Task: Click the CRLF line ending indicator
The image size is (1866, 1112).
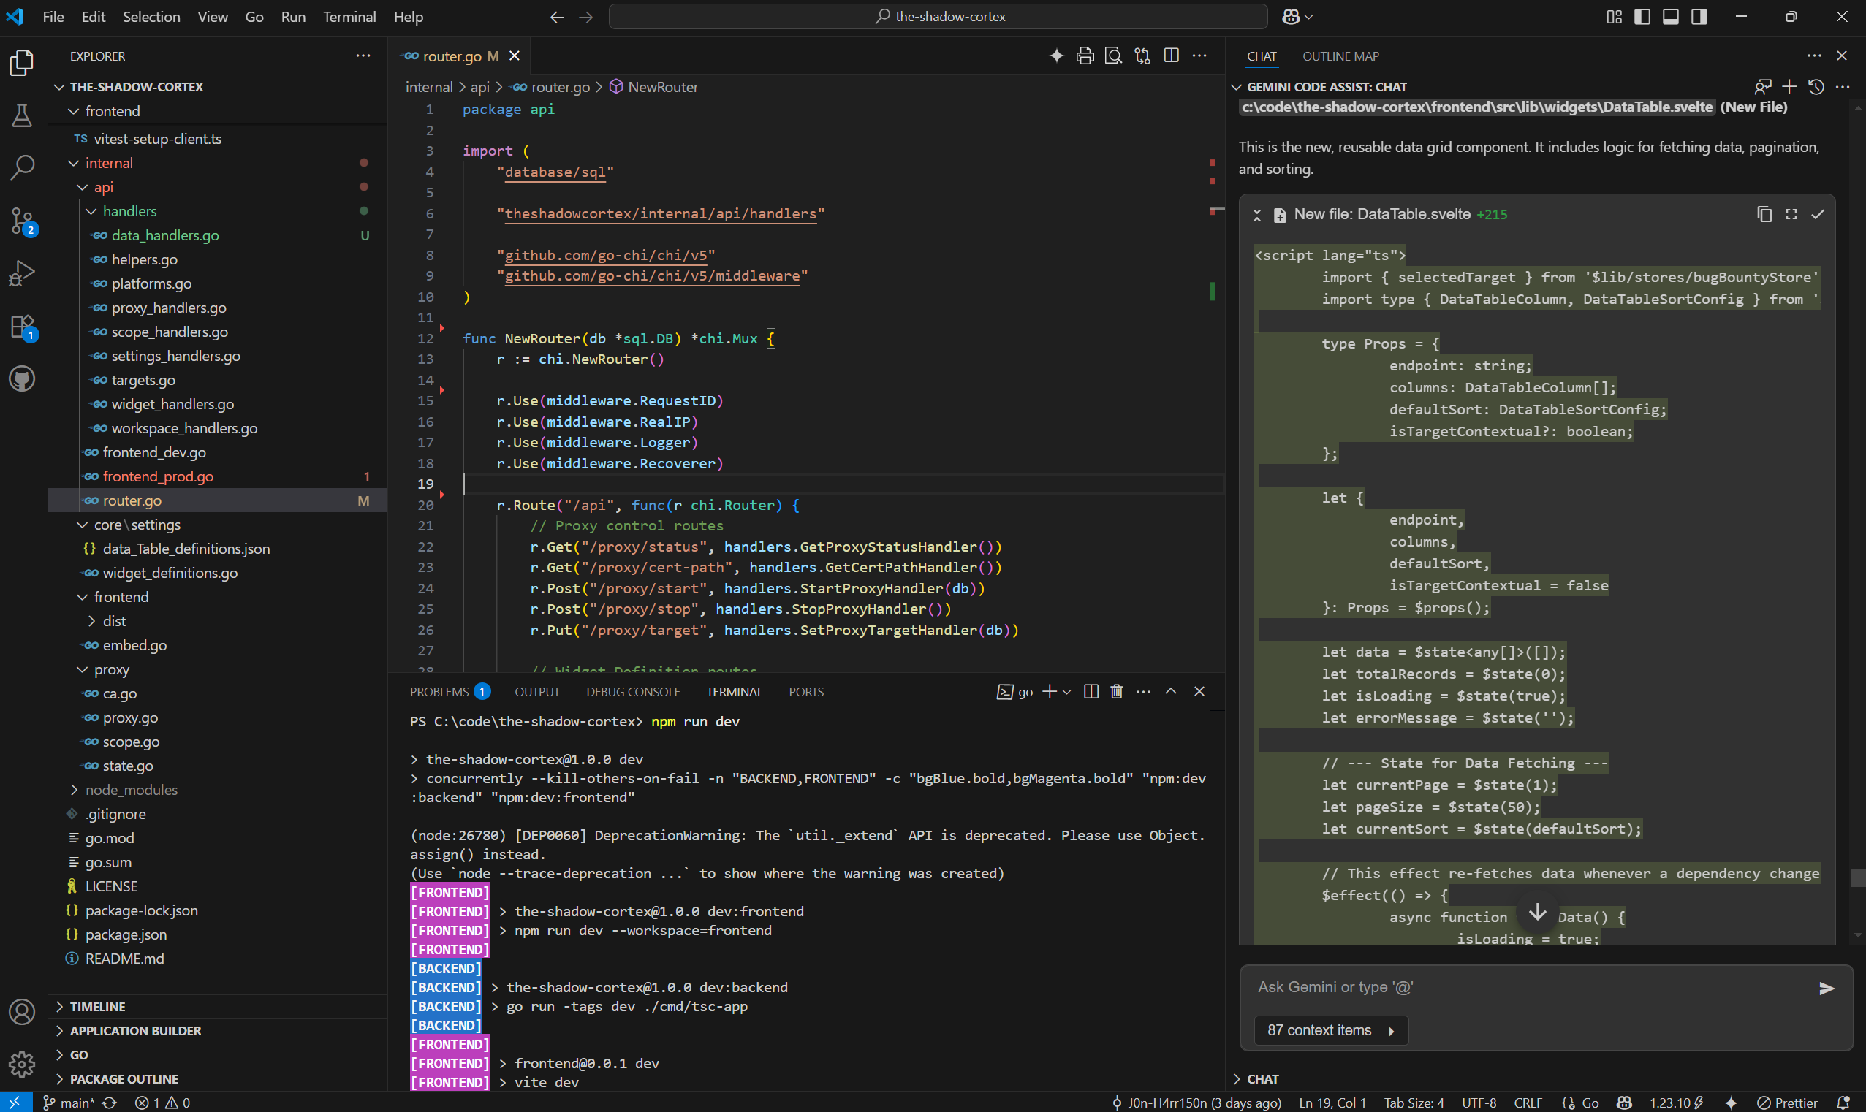Action: [1528, 1103]
